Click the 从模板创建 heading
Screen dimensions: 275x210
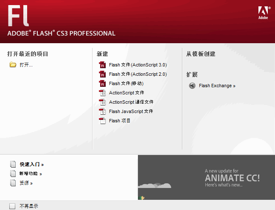click(201, 54)
